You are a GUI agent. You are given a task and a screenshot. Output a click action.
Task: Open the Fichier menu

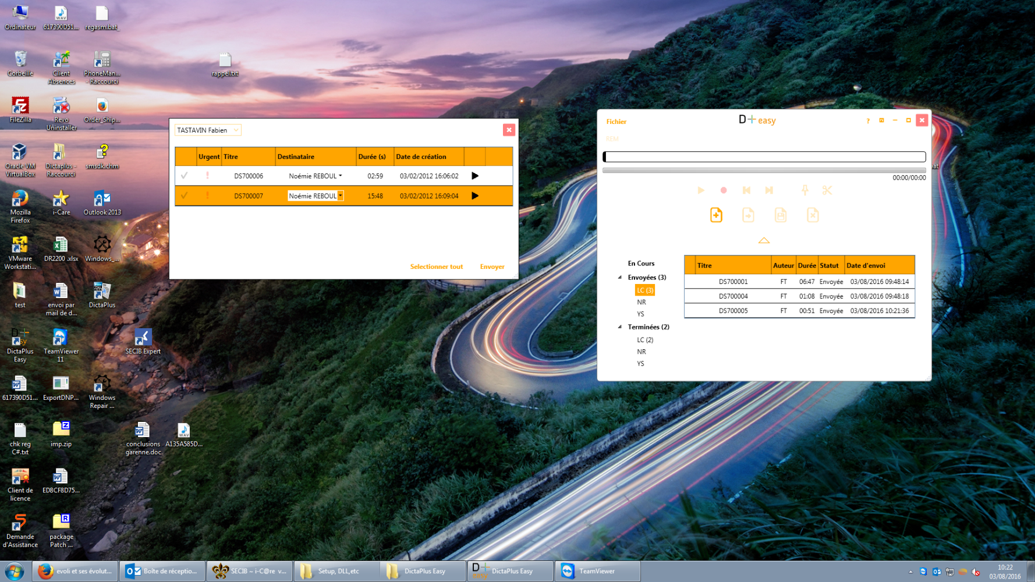click(x=616, y=122)
